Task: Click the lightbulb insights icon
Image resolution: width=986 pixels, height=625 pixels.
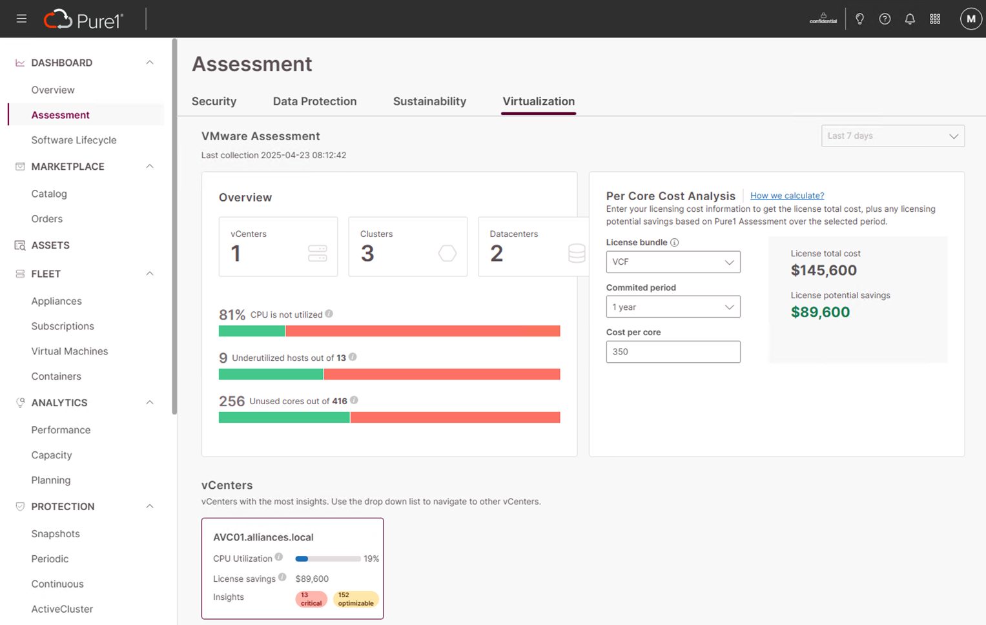Action: tap(859, 19)
